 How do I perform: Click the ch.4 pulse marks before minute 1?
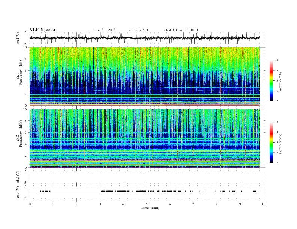coord(44,191)
